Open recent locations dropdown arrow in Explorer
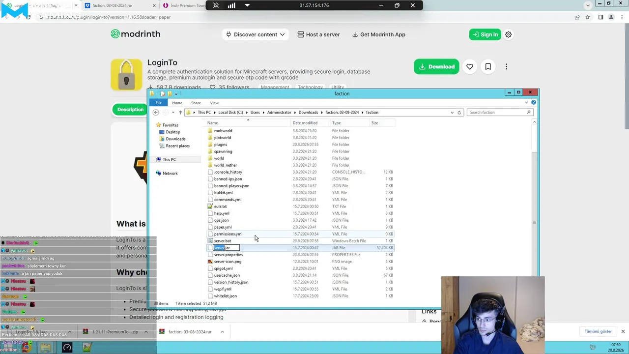 point(173,113)
